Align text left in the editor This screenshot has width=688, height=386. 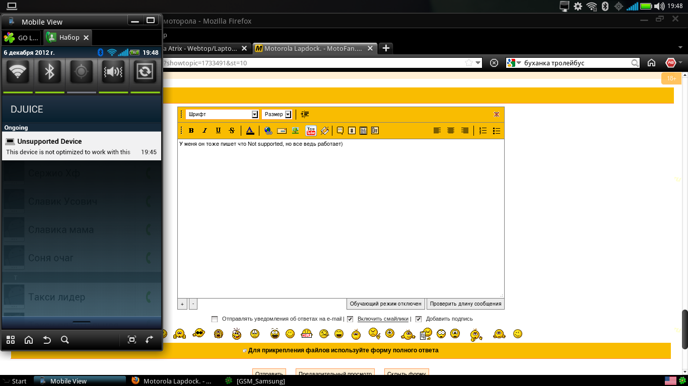point(437,131)
